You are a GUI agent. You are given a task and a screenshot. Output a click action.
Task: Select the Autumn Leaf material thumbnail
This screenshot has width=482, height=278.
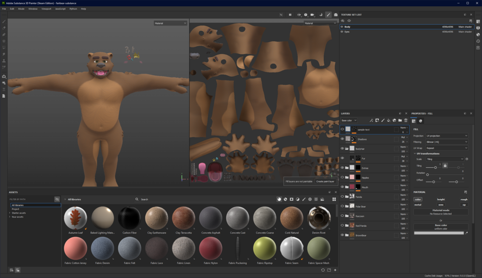75,218
